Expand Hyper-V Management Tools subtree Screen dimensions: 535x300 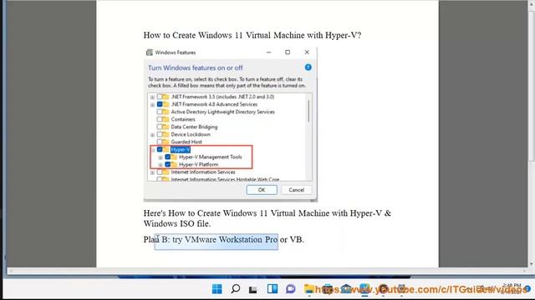[160, 157]
